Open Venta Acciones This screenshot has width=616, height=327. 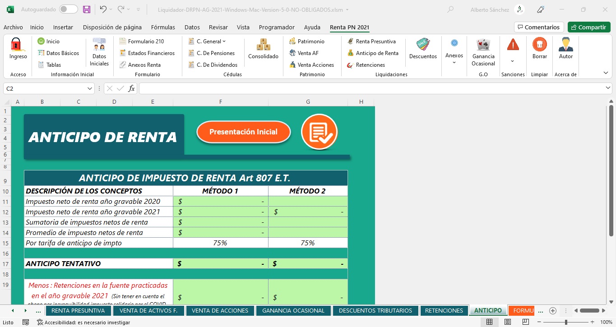(311, 64)
